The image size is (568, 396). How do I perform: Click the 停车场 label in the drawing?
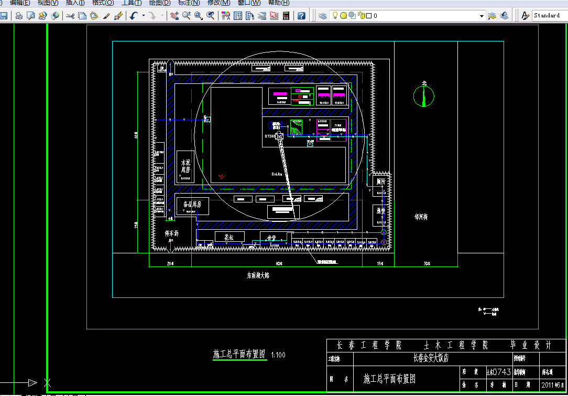[172, 232]
